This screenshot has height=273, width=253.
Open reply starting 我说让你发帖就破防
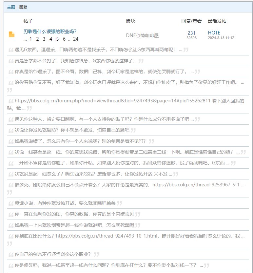coord(72,130)
